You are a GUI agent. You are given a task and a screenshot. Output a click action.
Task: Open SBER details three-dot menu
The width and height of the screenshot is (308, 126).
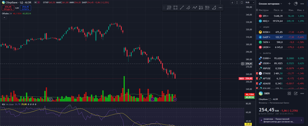click(302, 94)
